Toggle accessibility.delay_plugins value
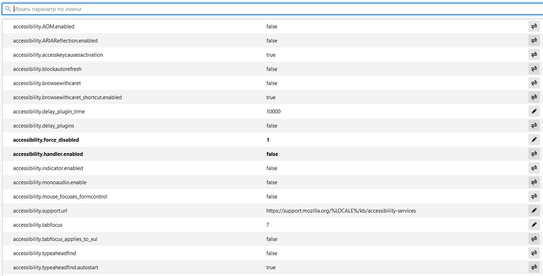543x276 pixels. (534, 126)
